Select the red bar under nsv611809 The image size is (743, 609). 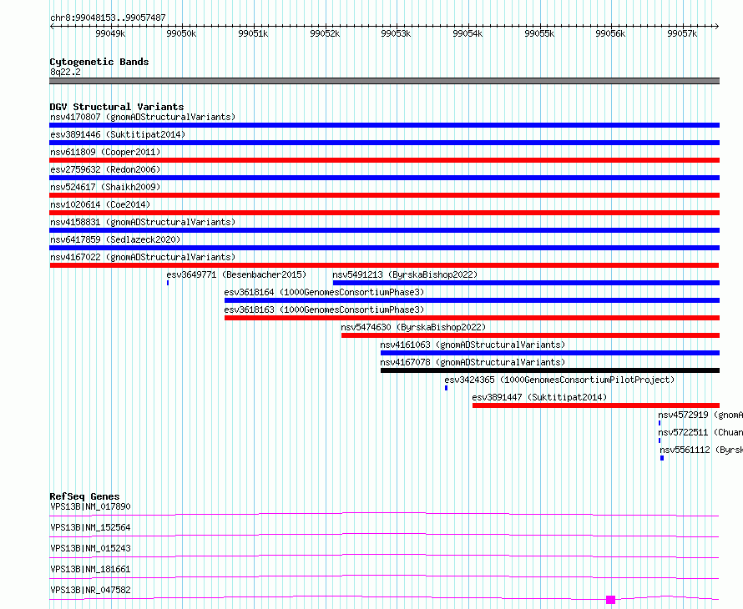coord(384,160)
